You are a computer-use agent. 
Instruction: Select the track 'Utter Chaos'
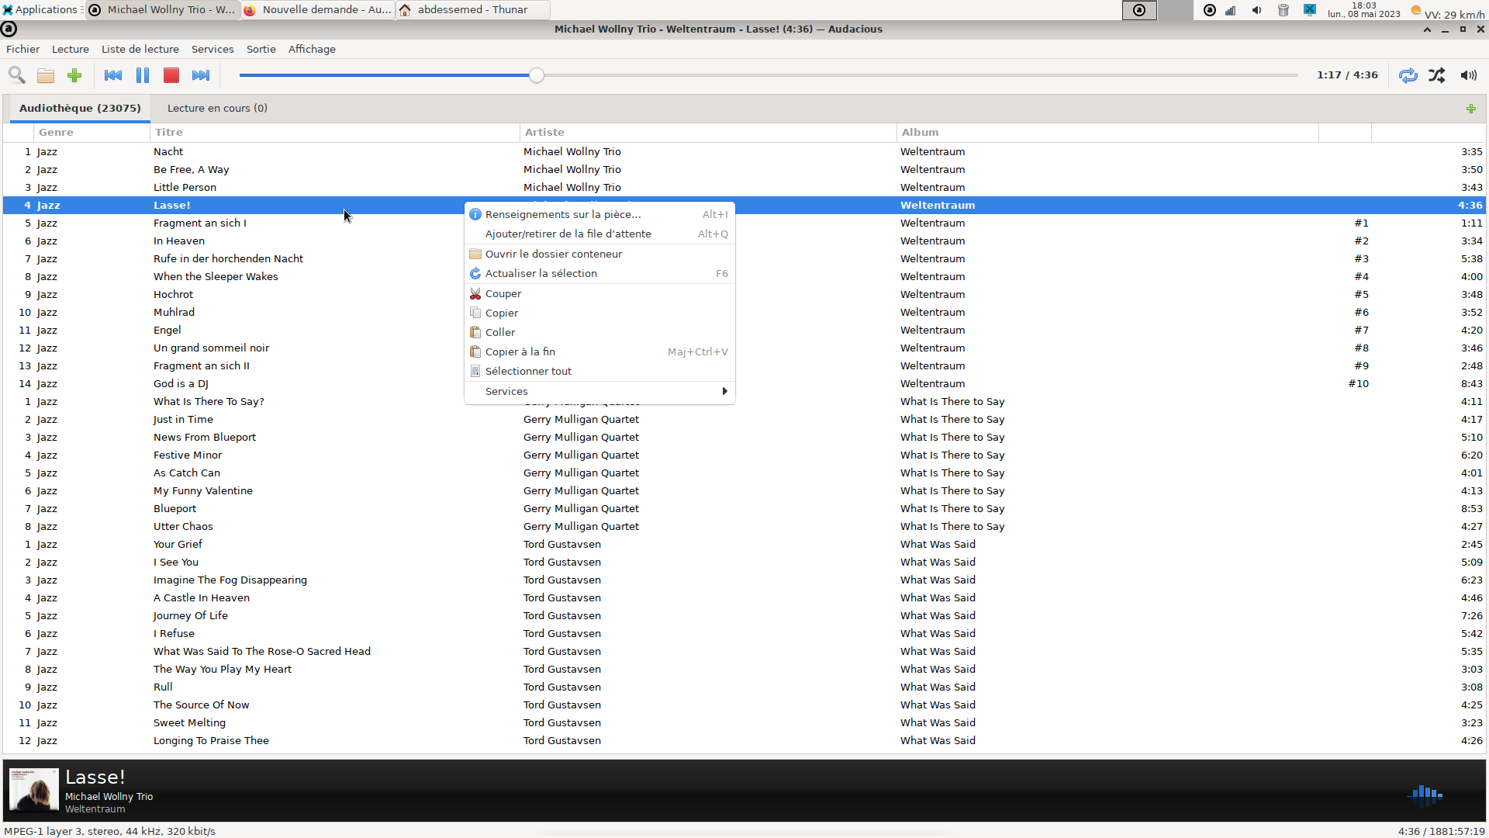click(744, 526)
